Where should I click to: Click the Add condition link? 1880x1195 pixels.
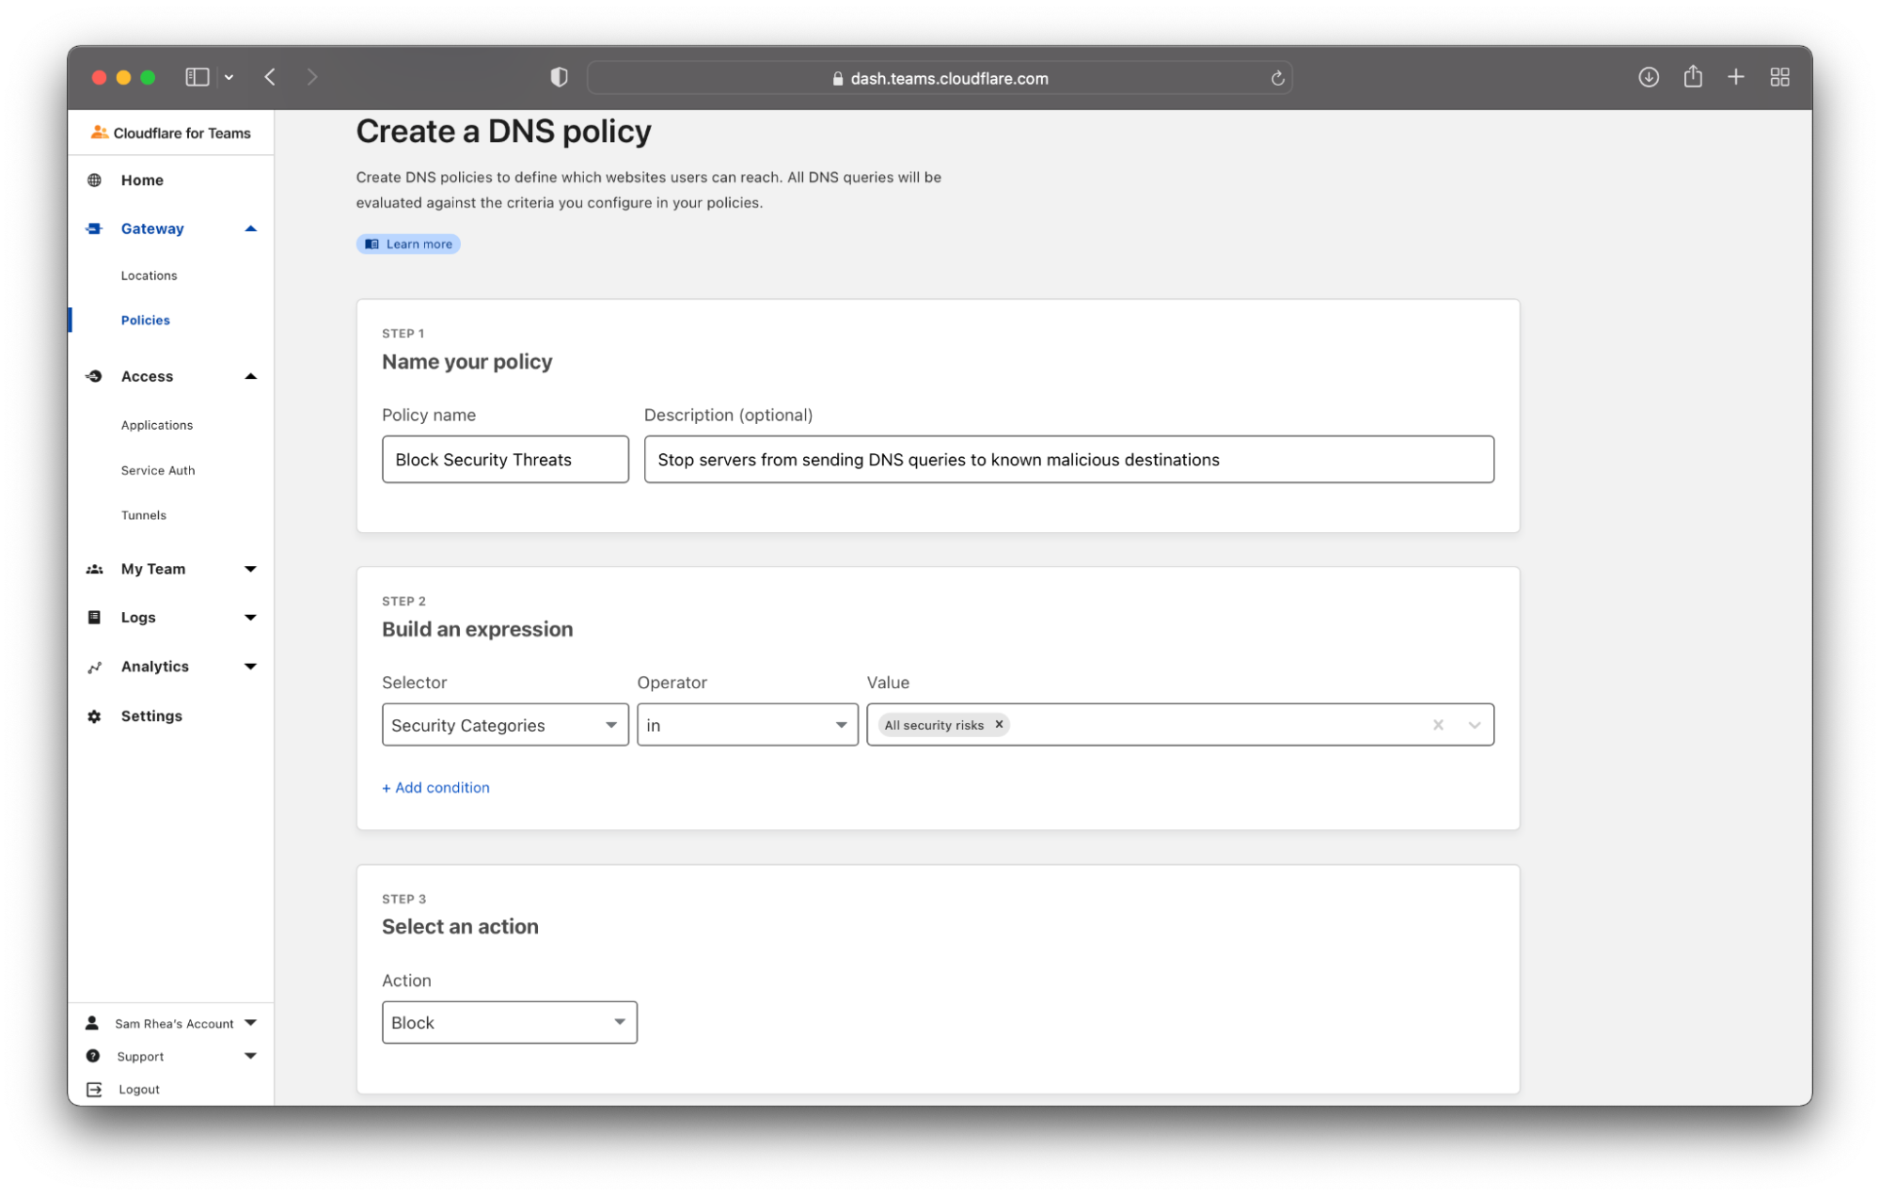click(435, 788)
